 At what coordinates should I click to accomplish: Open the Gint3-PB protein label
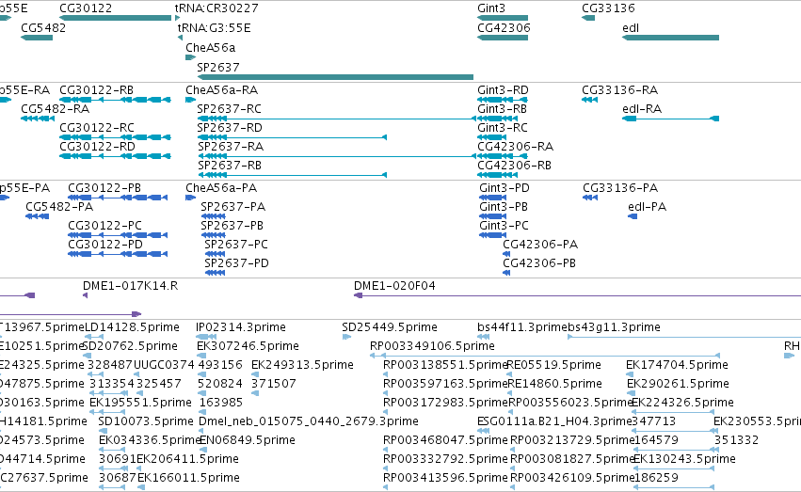[x=504, y=207]
